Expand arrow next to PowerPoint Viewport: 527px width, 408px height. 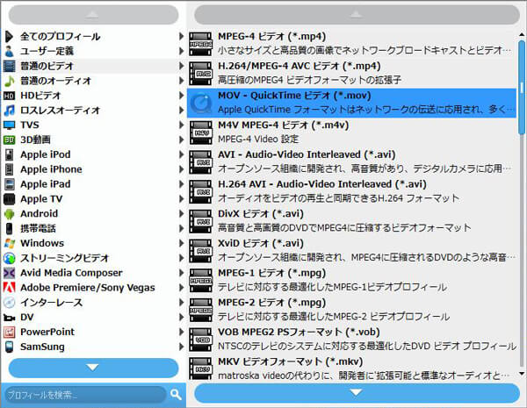tap(181, 332)
